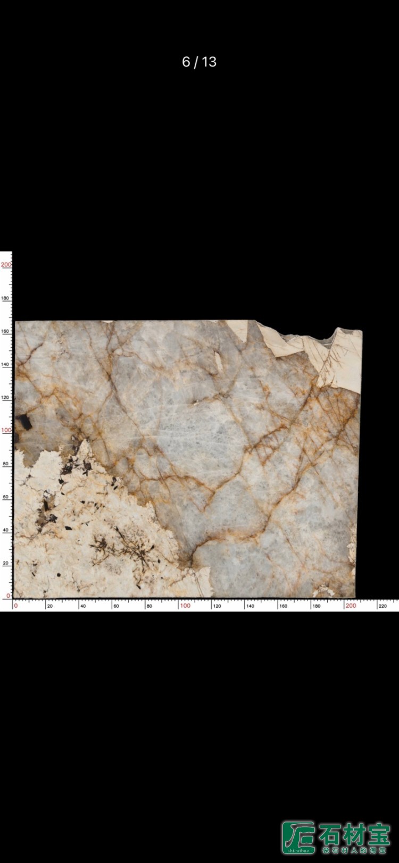Tap the 6 / 13 image counter
The image size is (399, 863).
coord(199,62)
